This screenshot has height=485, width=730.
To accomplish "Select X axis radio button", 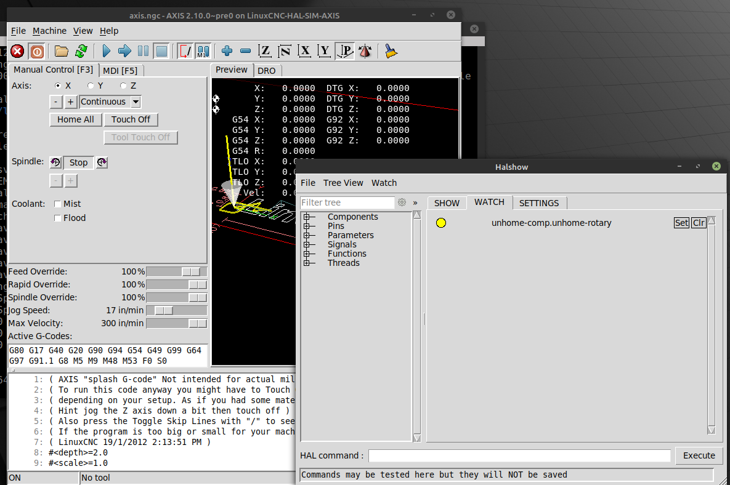I will [x=58, y=86].
